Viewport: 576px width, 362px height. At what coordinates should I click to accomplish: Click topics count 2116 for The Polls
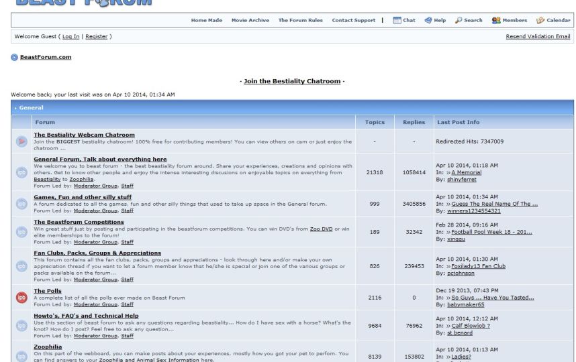375,298
